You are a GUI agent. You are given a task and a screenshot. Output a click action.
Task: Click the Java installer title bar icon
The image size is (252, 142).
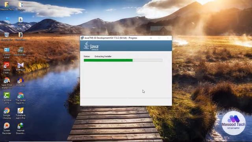coord(82,38)
